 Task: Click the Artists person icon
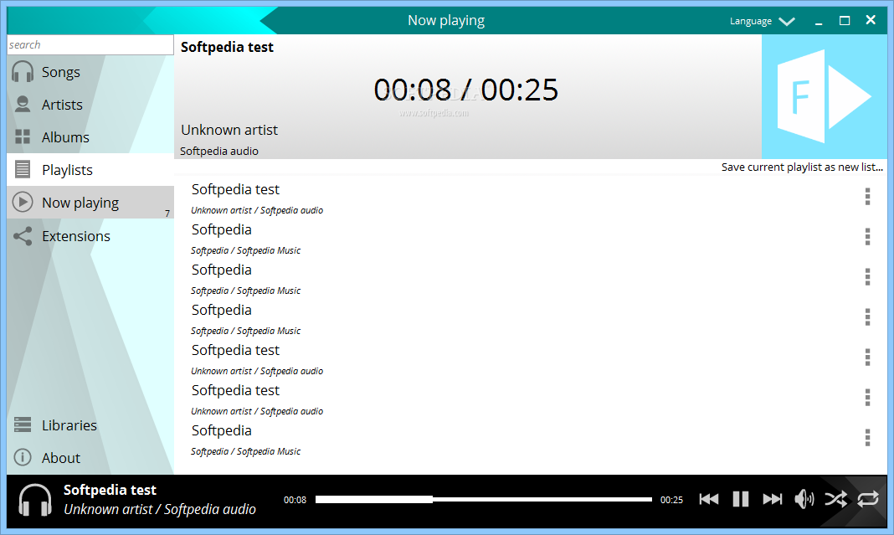point(23,105)
